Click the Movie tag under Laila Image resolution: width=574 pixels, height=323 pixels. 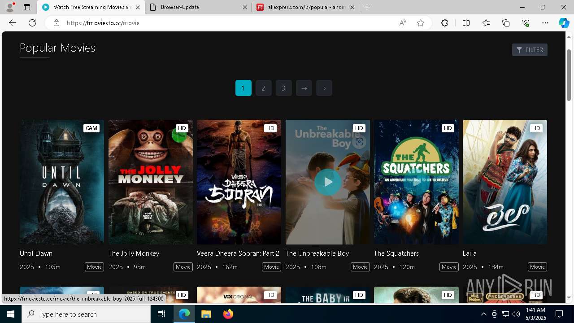coord(537,267)
